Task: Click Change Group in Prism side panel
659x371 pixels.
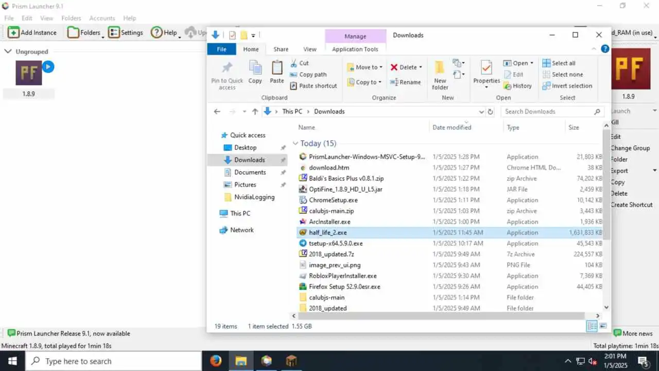Action: pos(630,148)
